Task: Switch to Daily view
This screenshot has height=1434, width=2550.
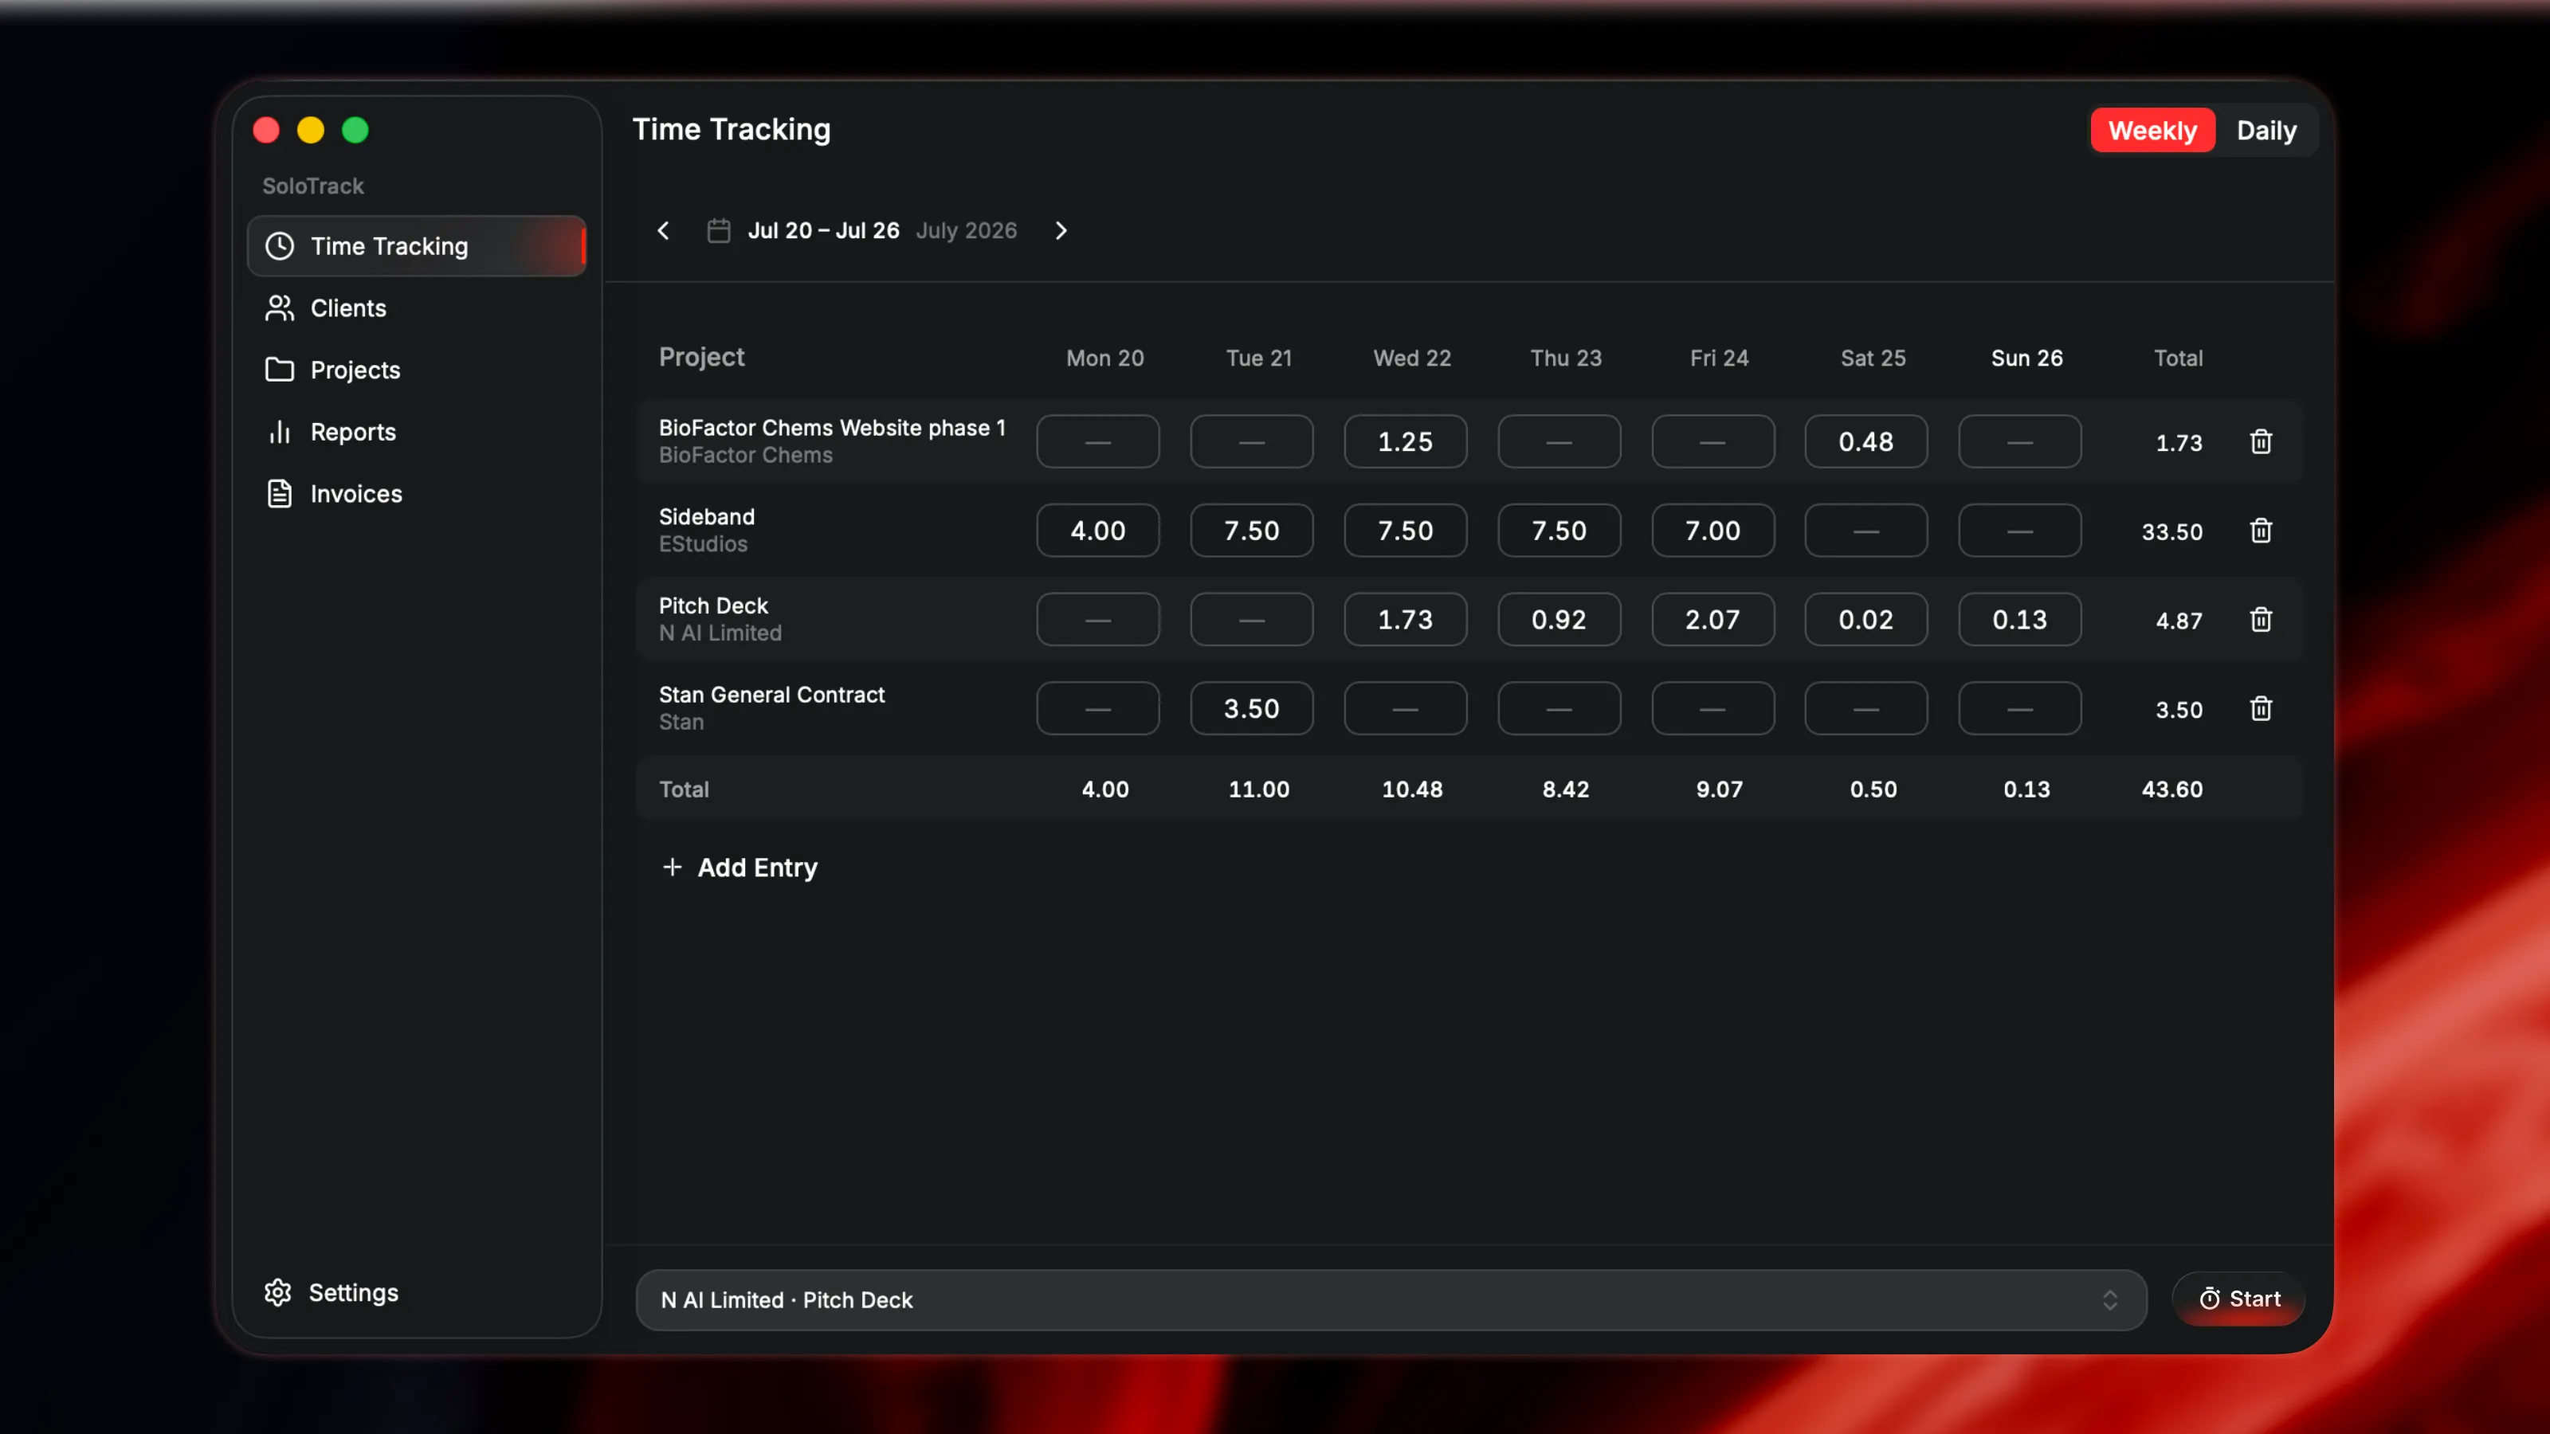Action: pyautogui.click(x=2266, y=131)
